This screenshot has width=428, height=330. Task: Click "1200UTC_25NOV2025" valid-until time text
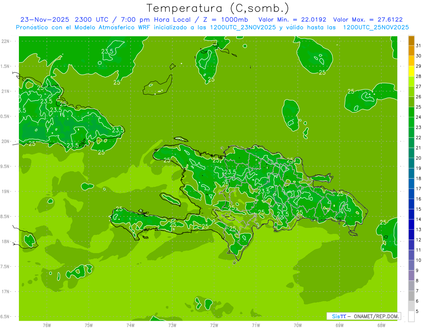[376, 27]
